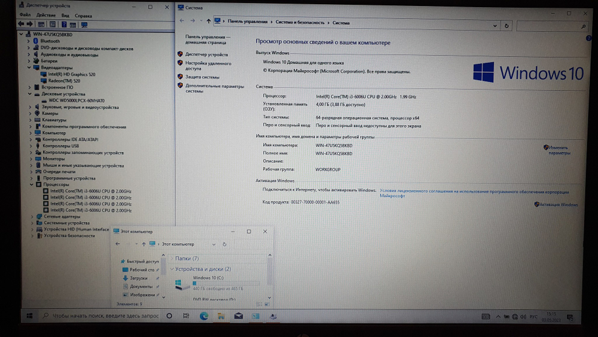
Task: Click the volume icon in system tray
Action: (x=523, y=317)
